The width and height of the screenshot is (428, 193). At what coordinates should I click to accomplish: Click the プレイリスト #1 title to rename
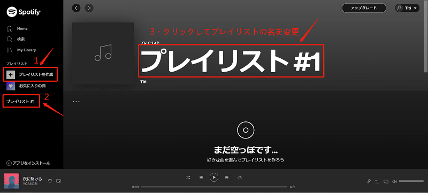(x=231, y=61)
